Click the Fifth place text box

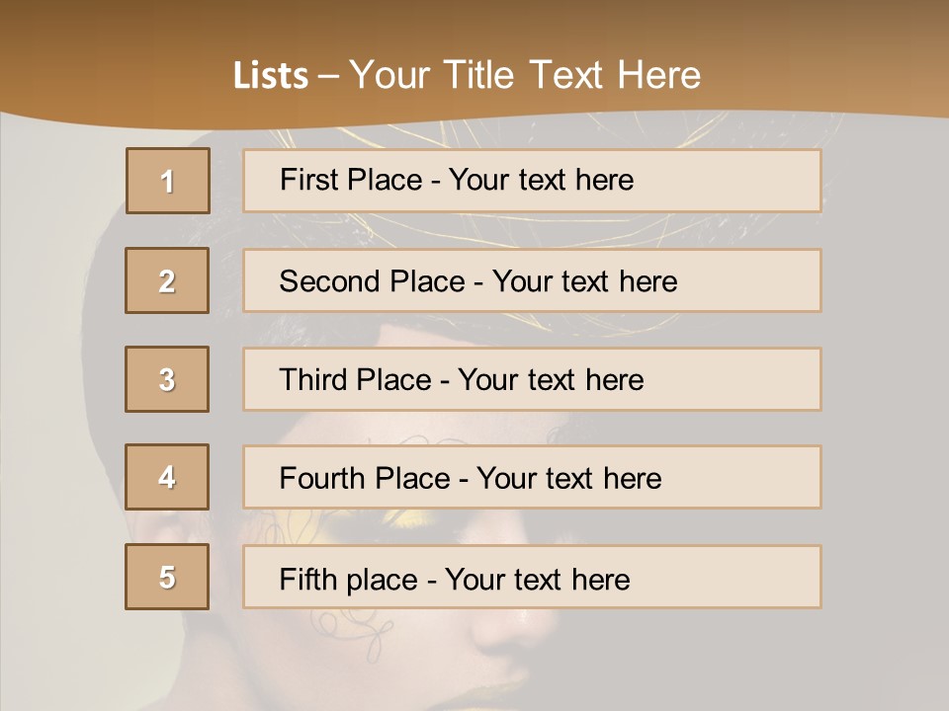pos(532,578)
